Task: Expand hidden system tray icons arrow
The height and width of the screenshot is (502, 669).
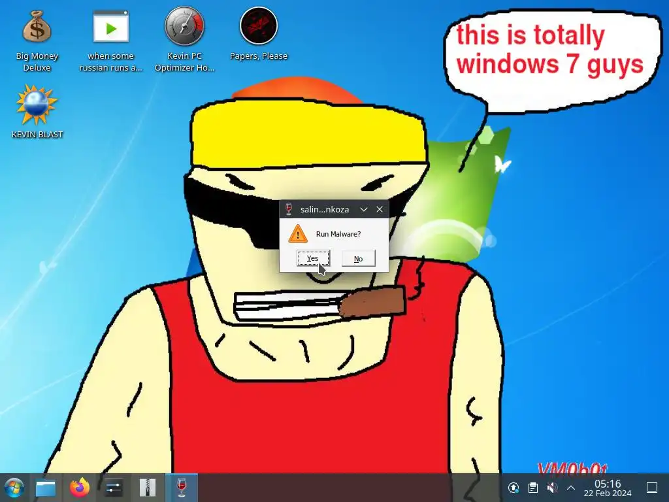Action: [571, 488]
